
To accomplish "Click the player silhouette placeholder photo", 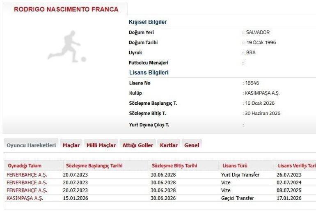I will 66,46.
